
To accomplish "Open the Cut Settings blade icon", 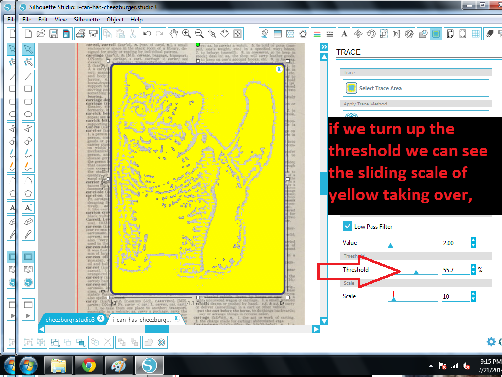I will [x=489, y=34].
